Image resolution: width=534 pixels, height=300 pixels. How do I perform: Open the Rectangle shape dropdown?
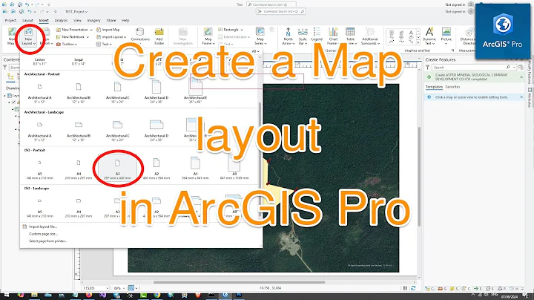coord(231,30)
